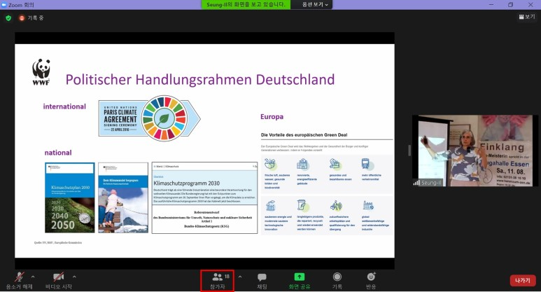This screenshot has width=541, height=292.
Task: Open the view options dropdown at top
Action: pos(314,4)
